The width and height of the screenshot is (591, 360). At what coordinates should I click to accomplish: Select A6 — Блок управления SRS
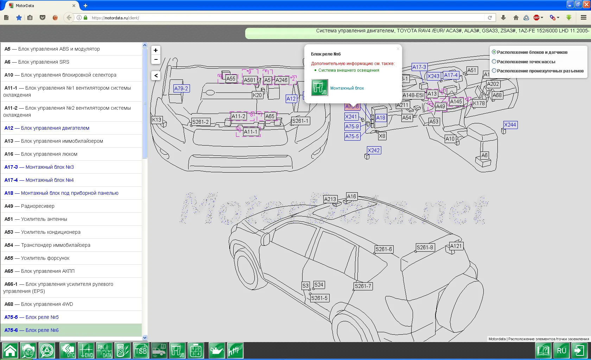coord(71,62)
